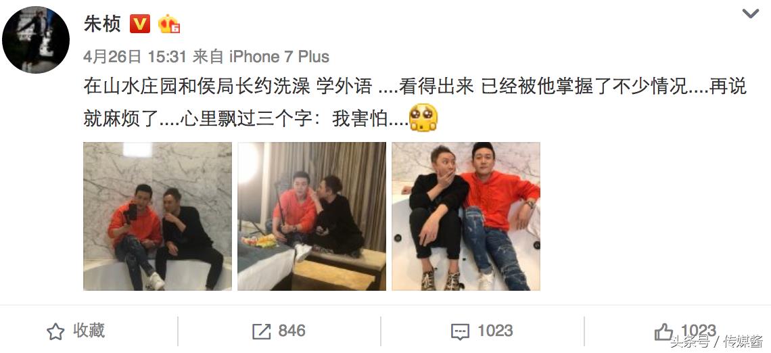Click the iPhone 7 Plus source link
Image resolution: width=771 pixels, height=353 pixels.
[279, 57]
